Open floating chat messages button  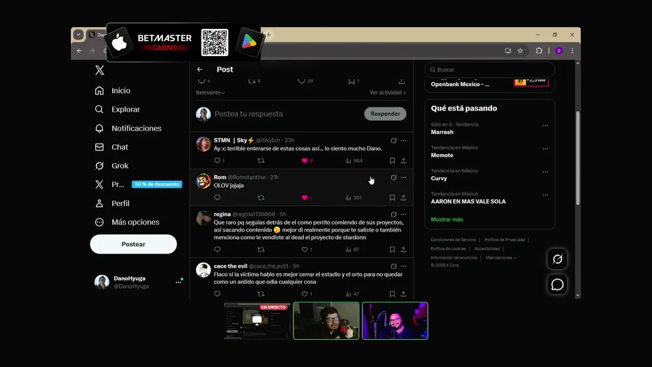[x=558, y=284]
